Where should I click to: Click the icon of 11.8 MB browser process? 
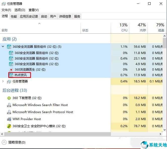(x=11, y=53)
